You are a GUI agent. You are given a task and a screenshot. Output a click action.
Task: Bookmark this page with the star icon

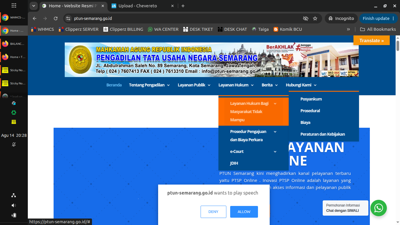point(315,18)
